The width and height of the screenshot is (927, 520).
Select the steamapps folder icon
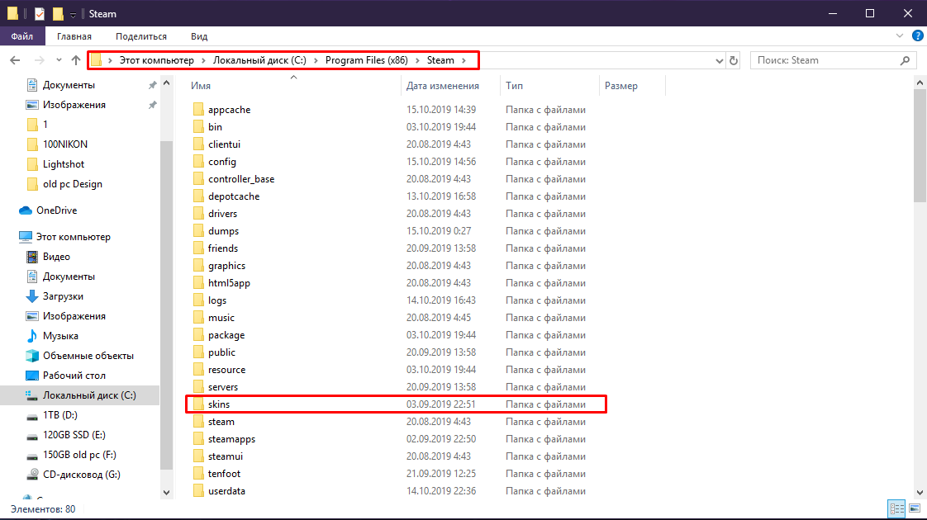tap(198, 439)
